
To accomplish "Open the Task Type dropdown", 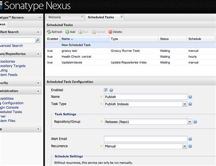I will coord(185,104).
